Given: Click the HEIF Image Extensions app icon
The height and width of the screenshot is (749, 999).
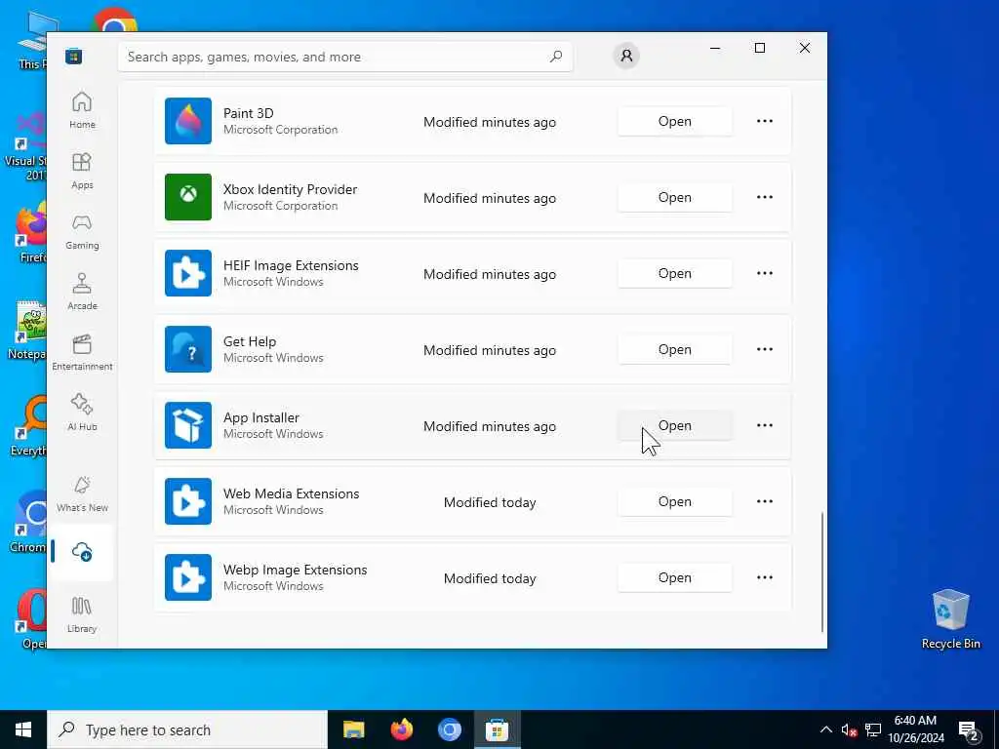Looking at the screenshot, I should [188, 273].
